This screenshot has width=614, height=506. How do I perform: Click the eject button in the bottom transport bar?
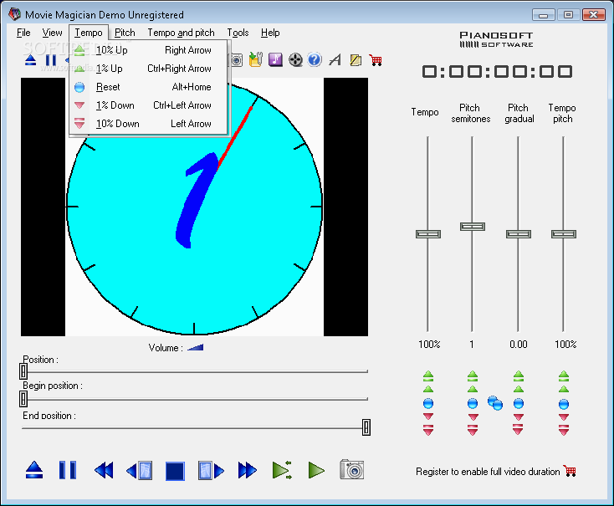point(33,470)
